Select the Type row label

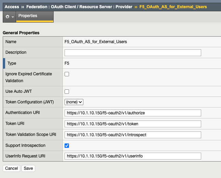[12, 63]
